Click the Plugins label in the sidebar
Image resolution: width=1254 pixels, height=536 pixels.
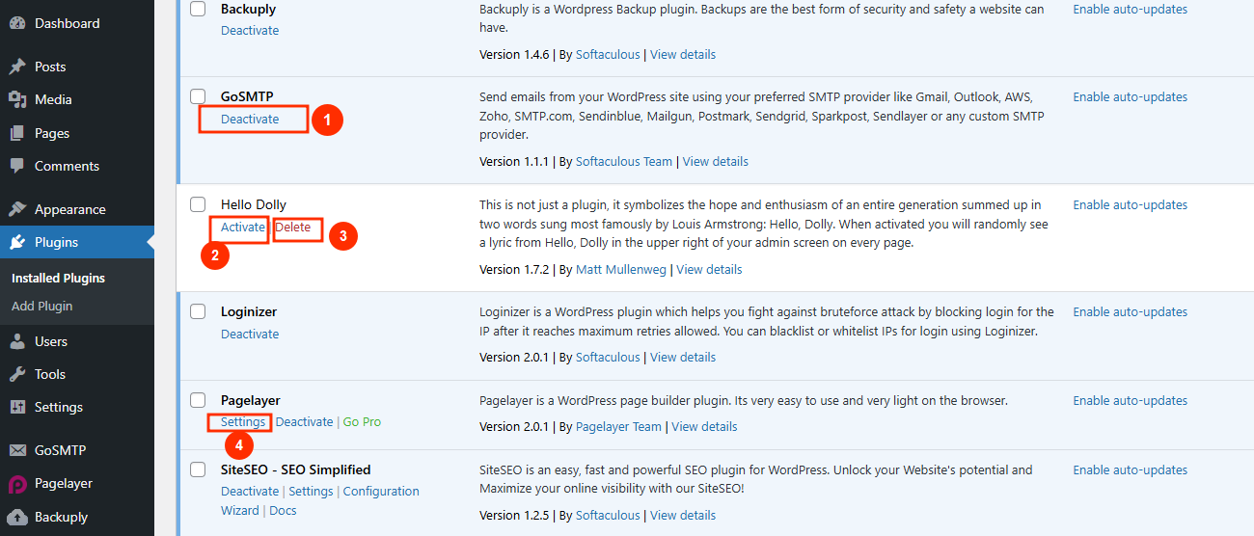57,242
